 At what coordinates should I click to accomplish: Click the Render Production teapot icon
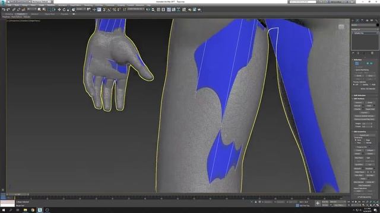click(199, 9)
